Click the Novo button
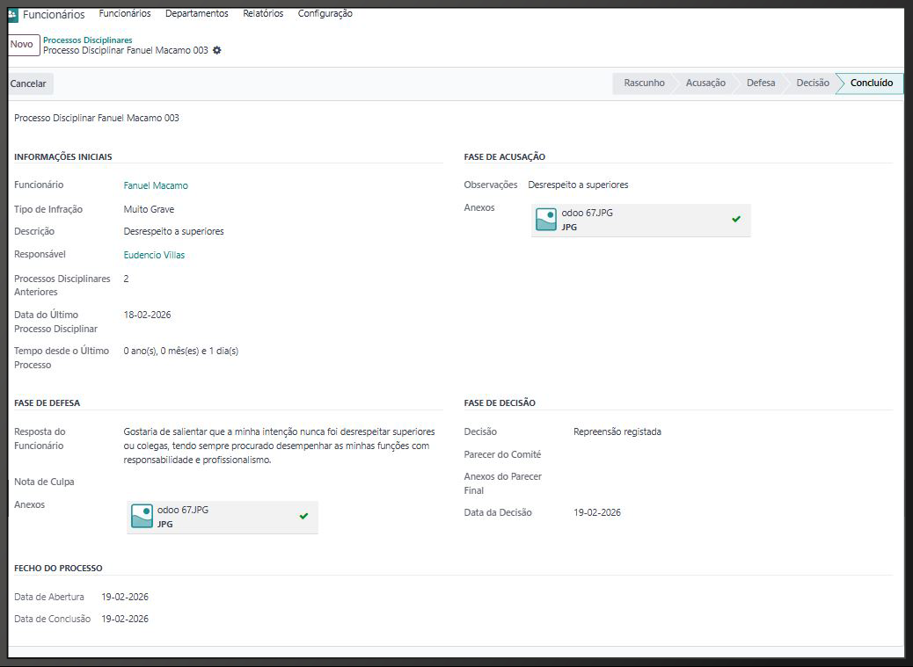913x667 pixels. (x=22, y=45)
